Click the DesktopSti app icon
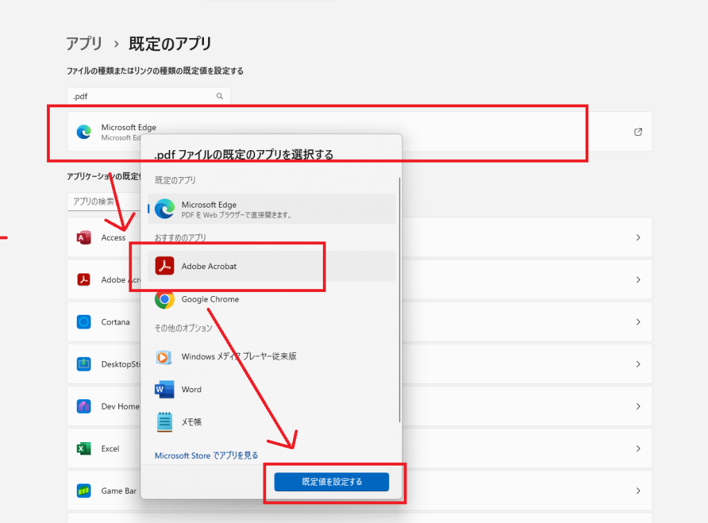 (x=84, y=364)
